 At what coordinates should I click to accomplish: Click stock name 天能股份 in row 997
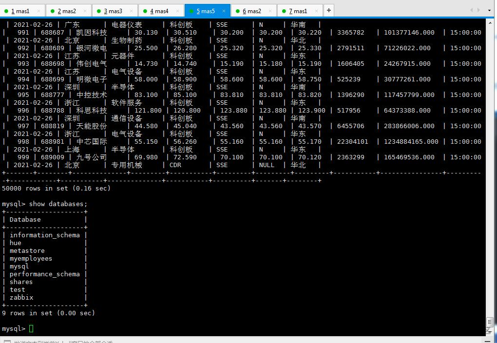pos(92,126)
